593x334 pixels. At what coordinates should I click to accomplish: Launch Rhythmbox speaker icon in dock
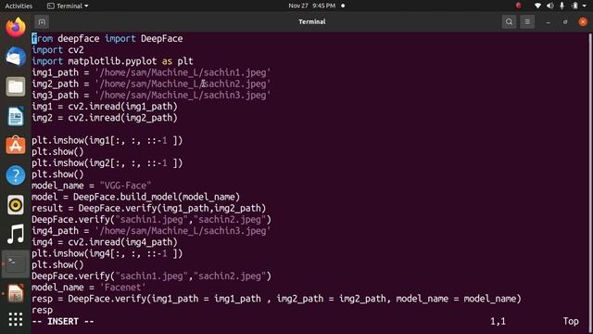pos(16,204)
